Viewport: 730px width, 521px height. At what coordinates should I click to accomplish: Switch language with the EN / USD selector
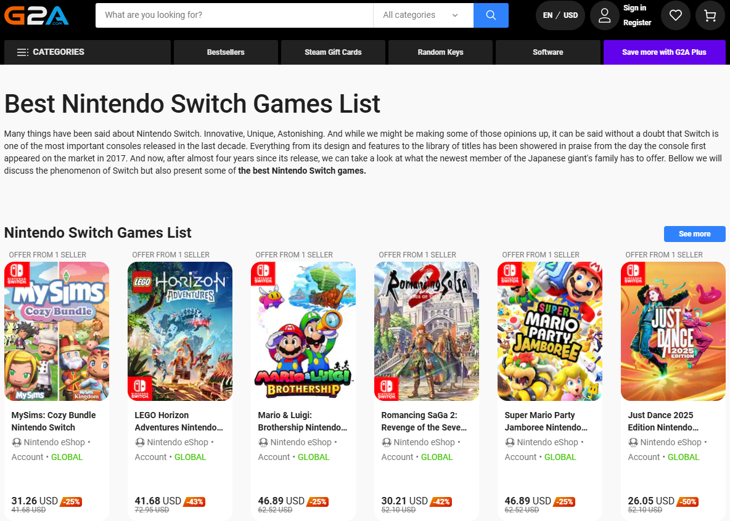(x=560, y=15)
